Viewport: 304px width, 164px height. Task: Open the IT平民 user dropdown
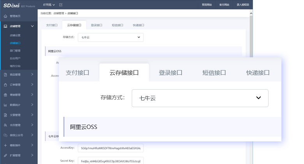point(49,4)
